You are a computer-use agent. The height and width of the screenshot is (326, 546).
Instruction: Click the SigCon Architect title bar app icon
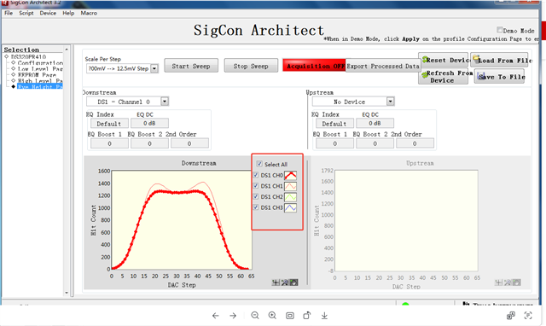click(4, 3)
